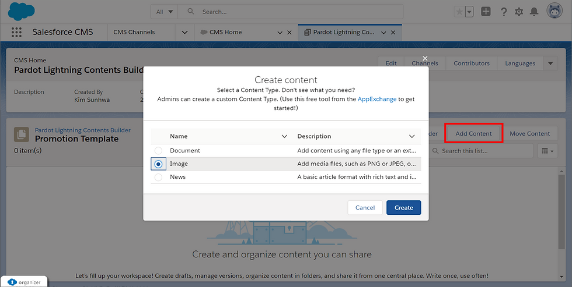Click the Description column header
This screenshot has width=572, height=287.
tap(315, 136)
